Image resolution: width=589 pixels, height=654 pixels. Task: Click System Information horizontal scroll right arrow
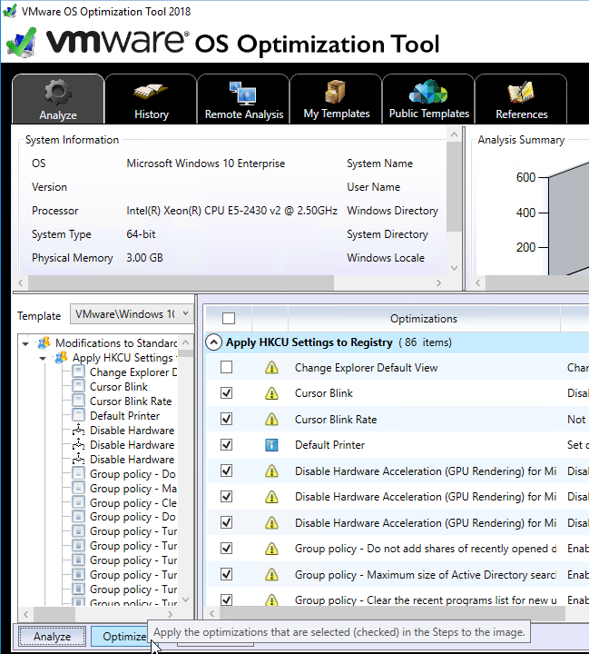pos(438,283)
